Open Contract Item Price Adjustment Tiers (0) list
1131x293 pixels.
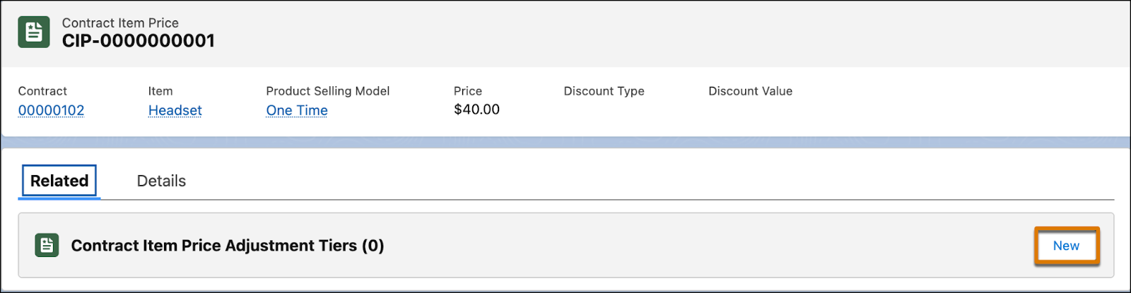click(x=228, y=246)
